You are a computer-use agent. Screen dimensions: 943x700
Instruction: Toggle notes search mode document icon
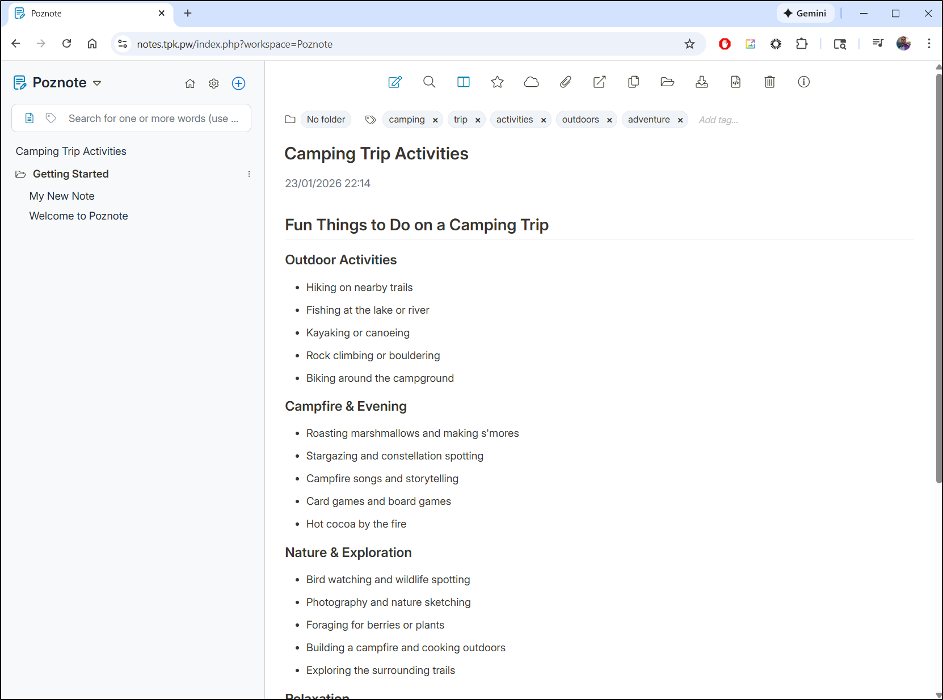[x=30, y=118]
